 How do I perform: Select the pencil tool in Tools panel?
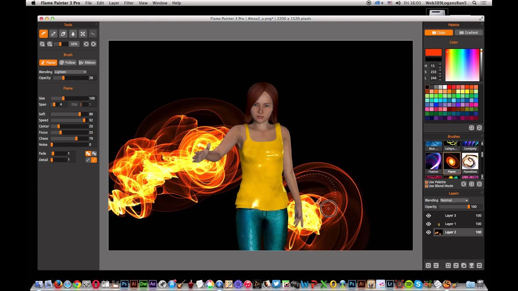[x=53, y=34]
